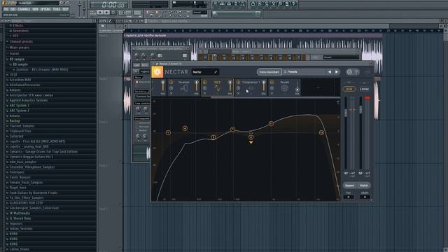Remove the Reverb module
The height and width of the screenshot is (252, 448).
pos(272,93)
